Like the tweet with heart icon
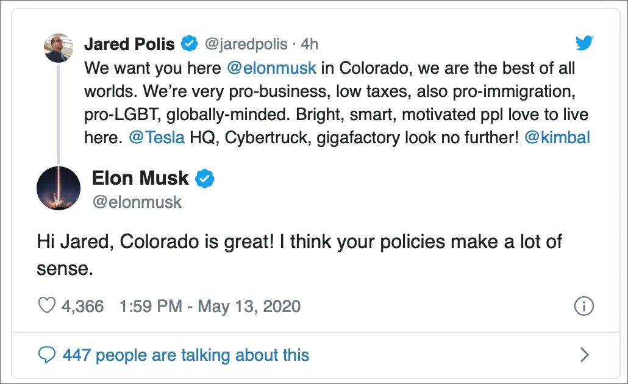Screen dimensions: 628x384 click(47, 305)
